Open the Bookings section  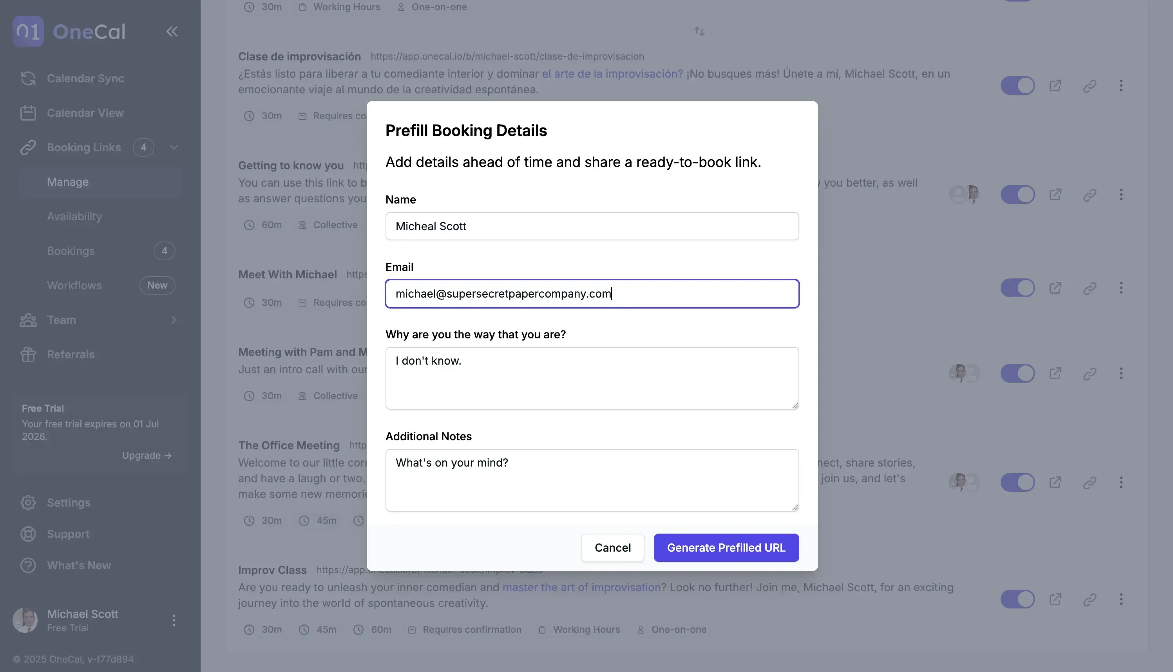[71, 251]
